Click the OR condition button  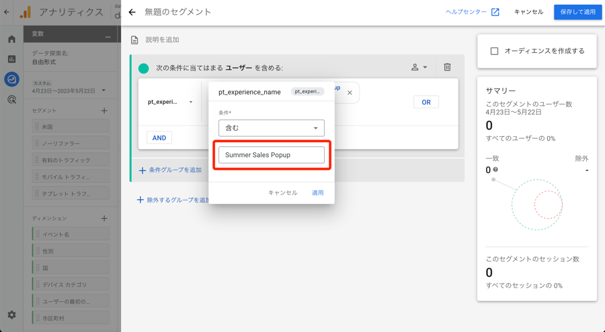[426, 102]
